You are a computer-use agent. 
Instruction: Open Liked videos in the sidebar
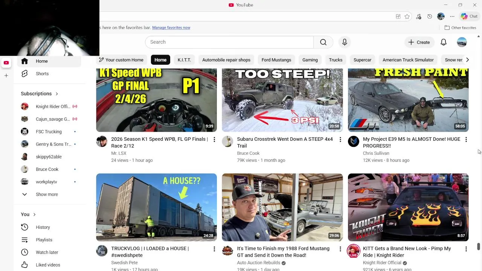(49, 265)
